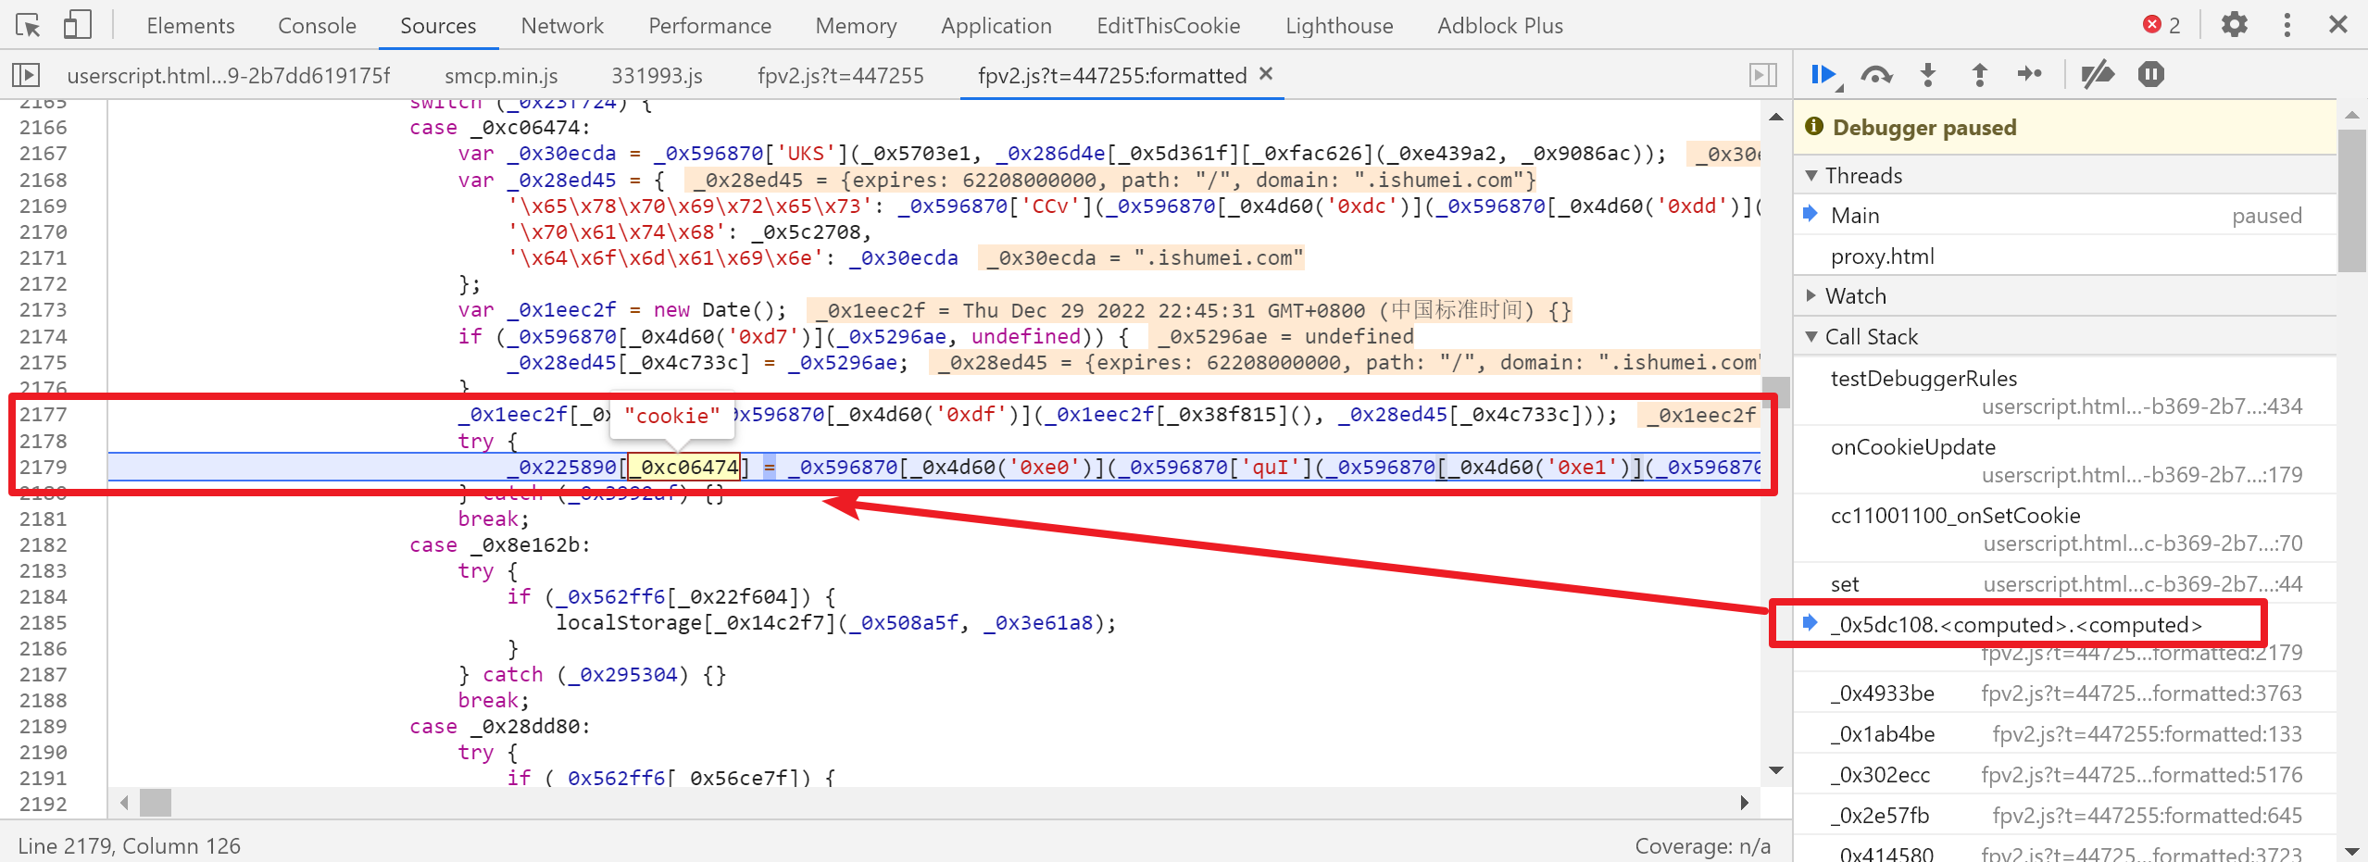Step over the next function call

point(1876,74)
